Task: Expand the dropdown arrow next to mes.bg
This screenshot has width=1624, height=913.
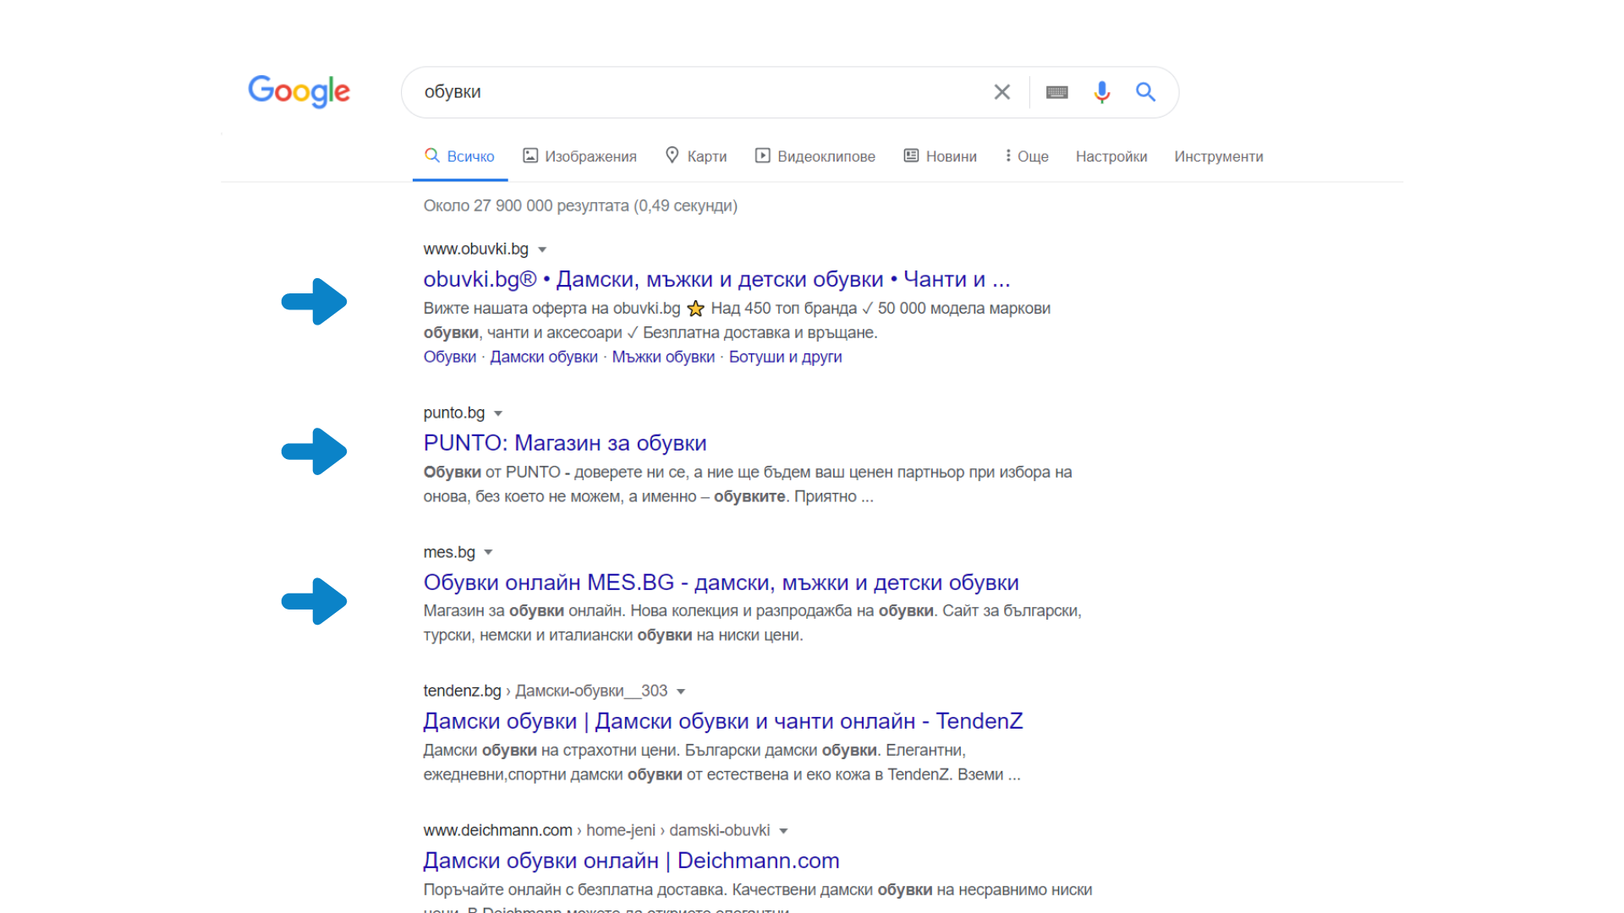Action: pos(488,553)
